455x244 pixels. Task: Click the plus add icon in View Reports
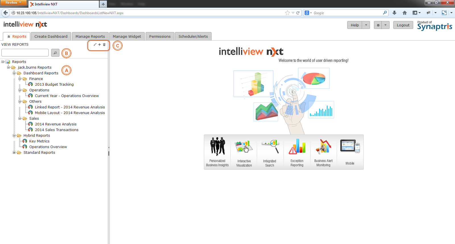click(x=100, y=45)
